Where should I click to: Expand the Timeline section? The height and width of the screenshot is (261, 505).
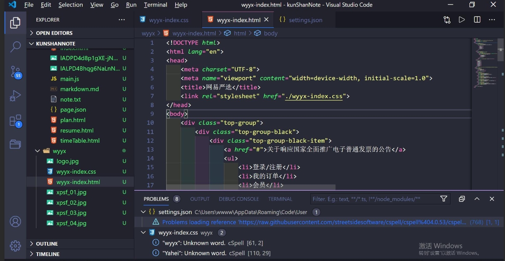[80, 254]
